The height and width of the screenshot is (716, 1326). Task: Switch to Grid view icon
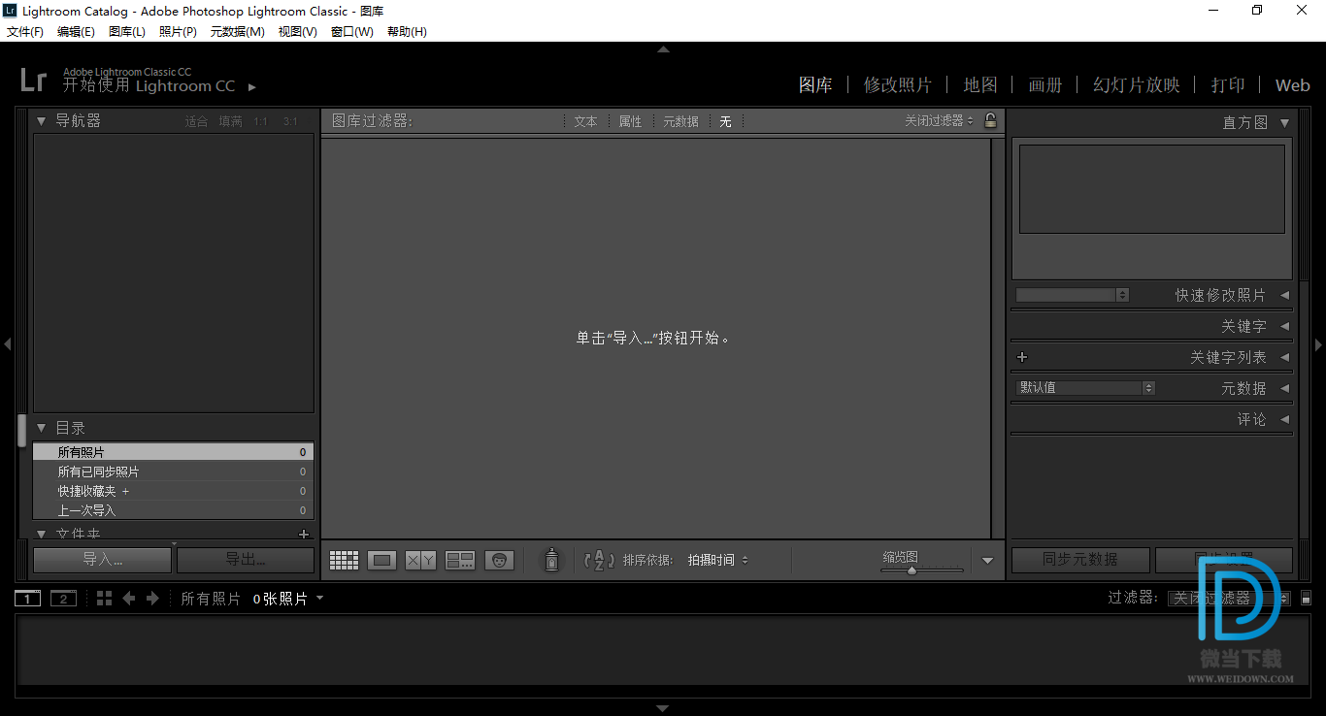click(344, 560)
